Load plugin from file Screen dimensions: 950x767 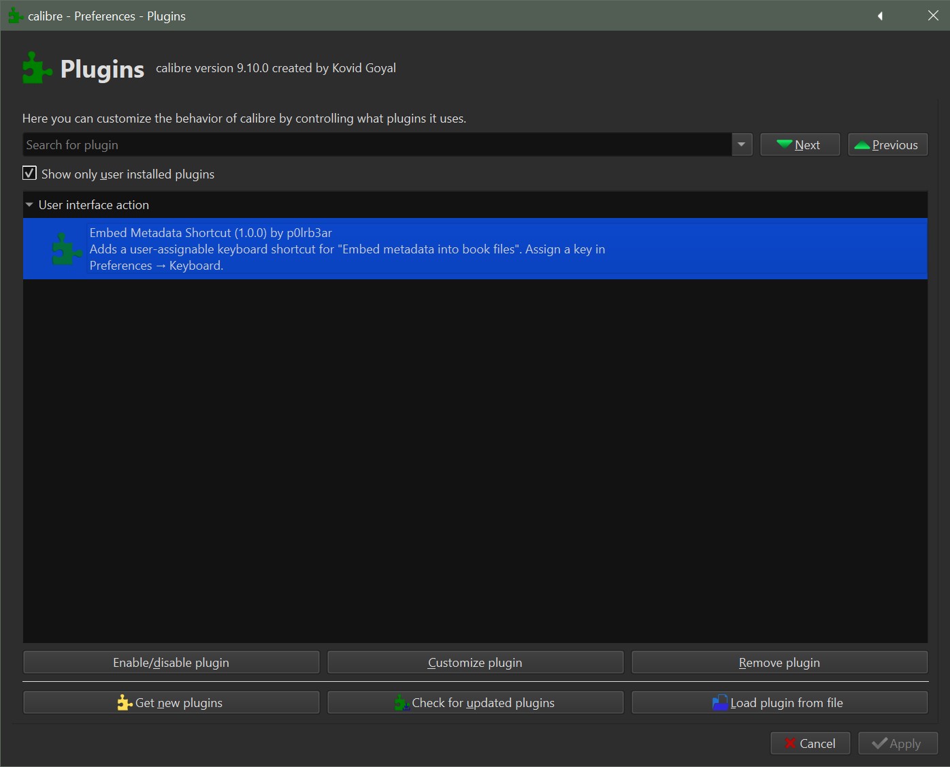click(779, 702)
